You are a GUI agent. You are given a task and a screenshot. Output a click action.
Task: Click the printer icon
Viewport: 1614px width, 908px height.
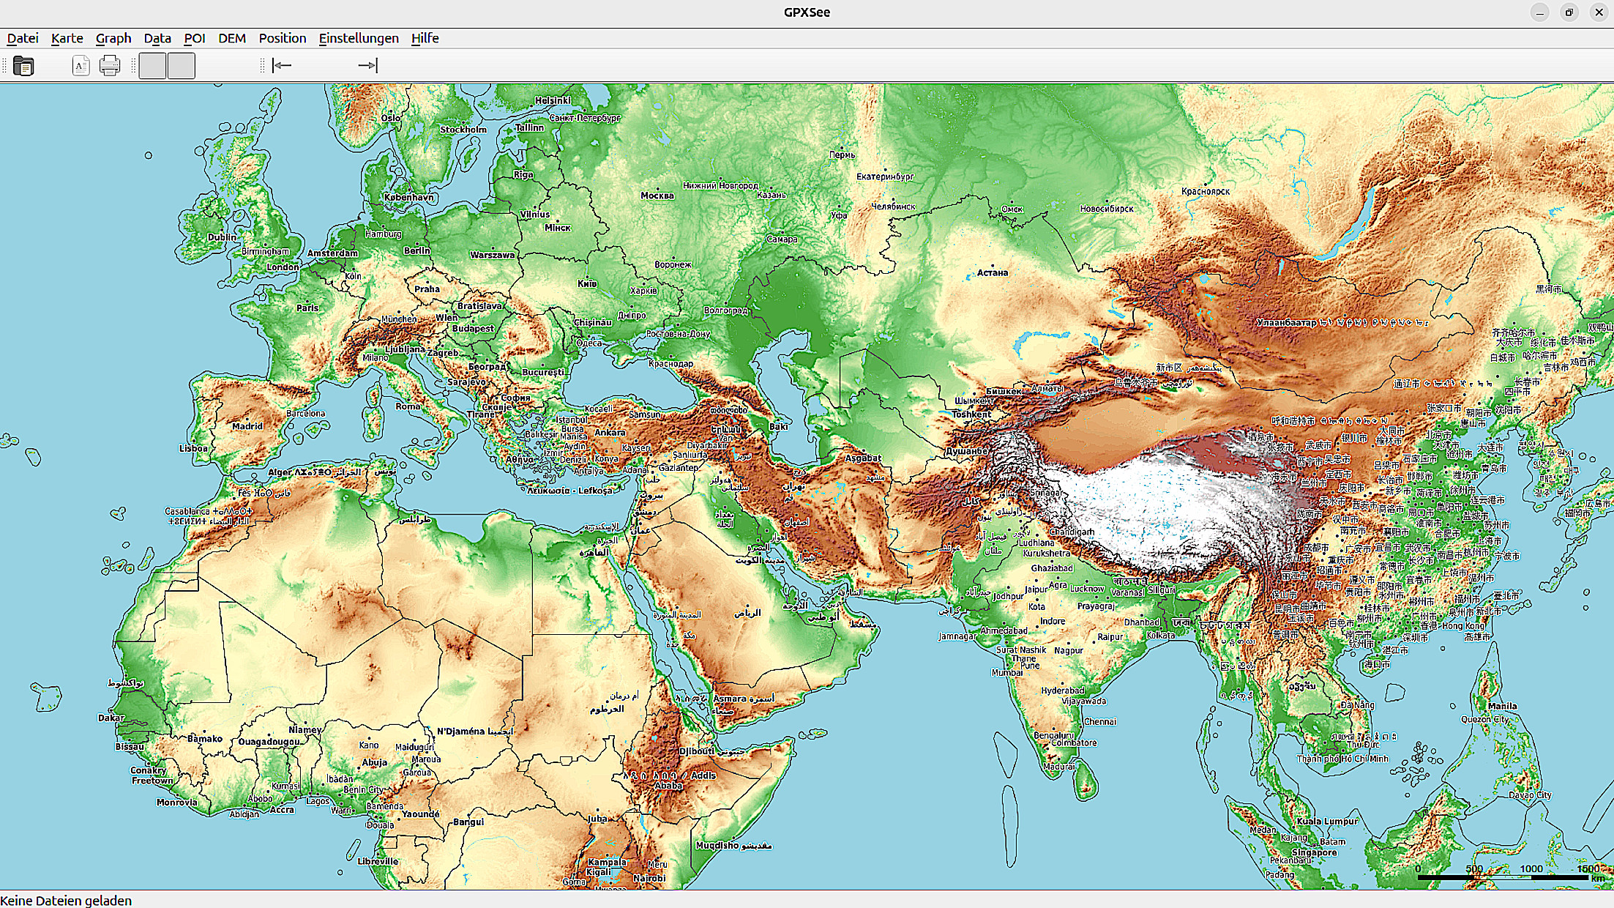click(x=110, y=66)
